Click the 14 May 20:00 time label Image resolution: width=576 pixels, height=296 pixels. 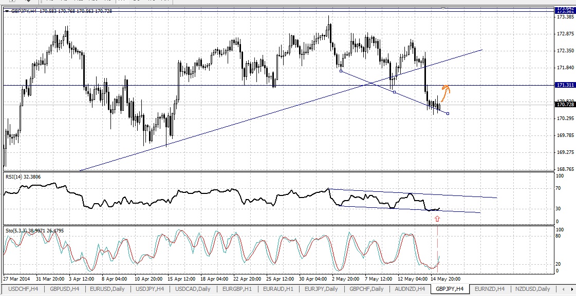tap(445, 279)
